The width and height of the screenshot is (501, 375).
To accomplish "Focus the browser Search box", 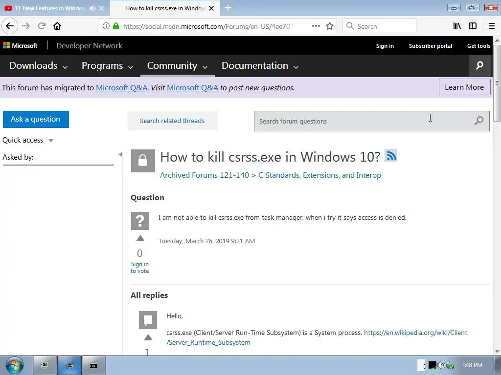I will (379, 26).
